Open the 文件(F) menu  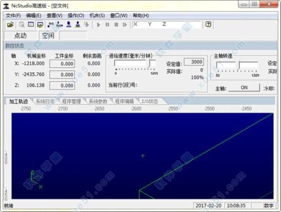tap(13, 16)
